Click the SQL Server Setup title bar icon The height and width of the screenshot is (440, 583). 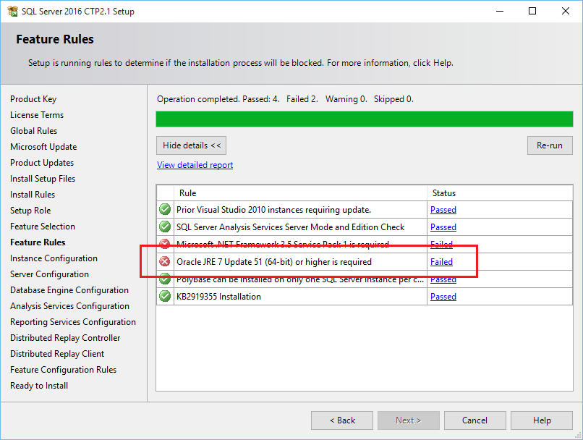pos(12,11)
